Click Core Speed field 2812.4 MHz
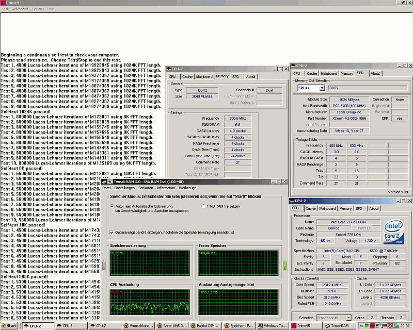Image resolution: width=413 pixels, height=330 pixels. 332,285
